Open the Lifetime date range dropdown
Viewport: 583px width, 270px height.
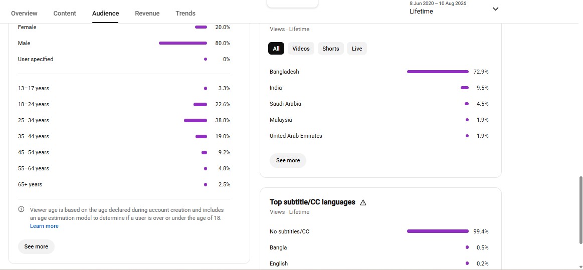point(454,8)
